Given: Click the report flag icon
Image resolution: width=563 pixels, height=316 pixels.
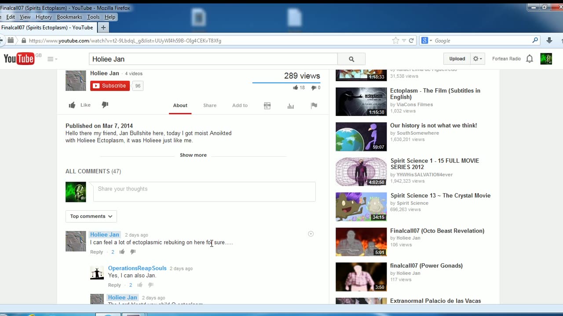Looking at the screenshot, I should tap(314, 105).
